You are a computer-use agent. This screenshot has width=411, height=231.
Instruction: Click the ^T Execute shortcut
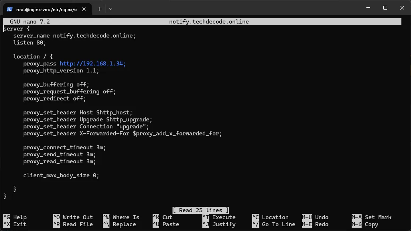pos(219,217)
